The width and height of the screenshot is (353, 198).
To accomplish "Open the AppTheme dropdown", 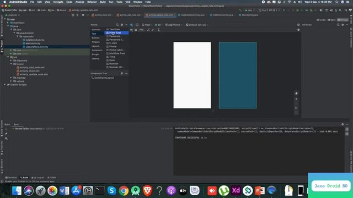I will point(174,25).
